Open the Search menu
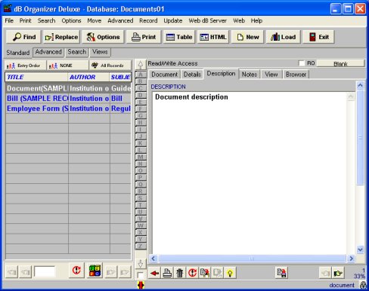This screenshot has height=291, width=369. 46,20
